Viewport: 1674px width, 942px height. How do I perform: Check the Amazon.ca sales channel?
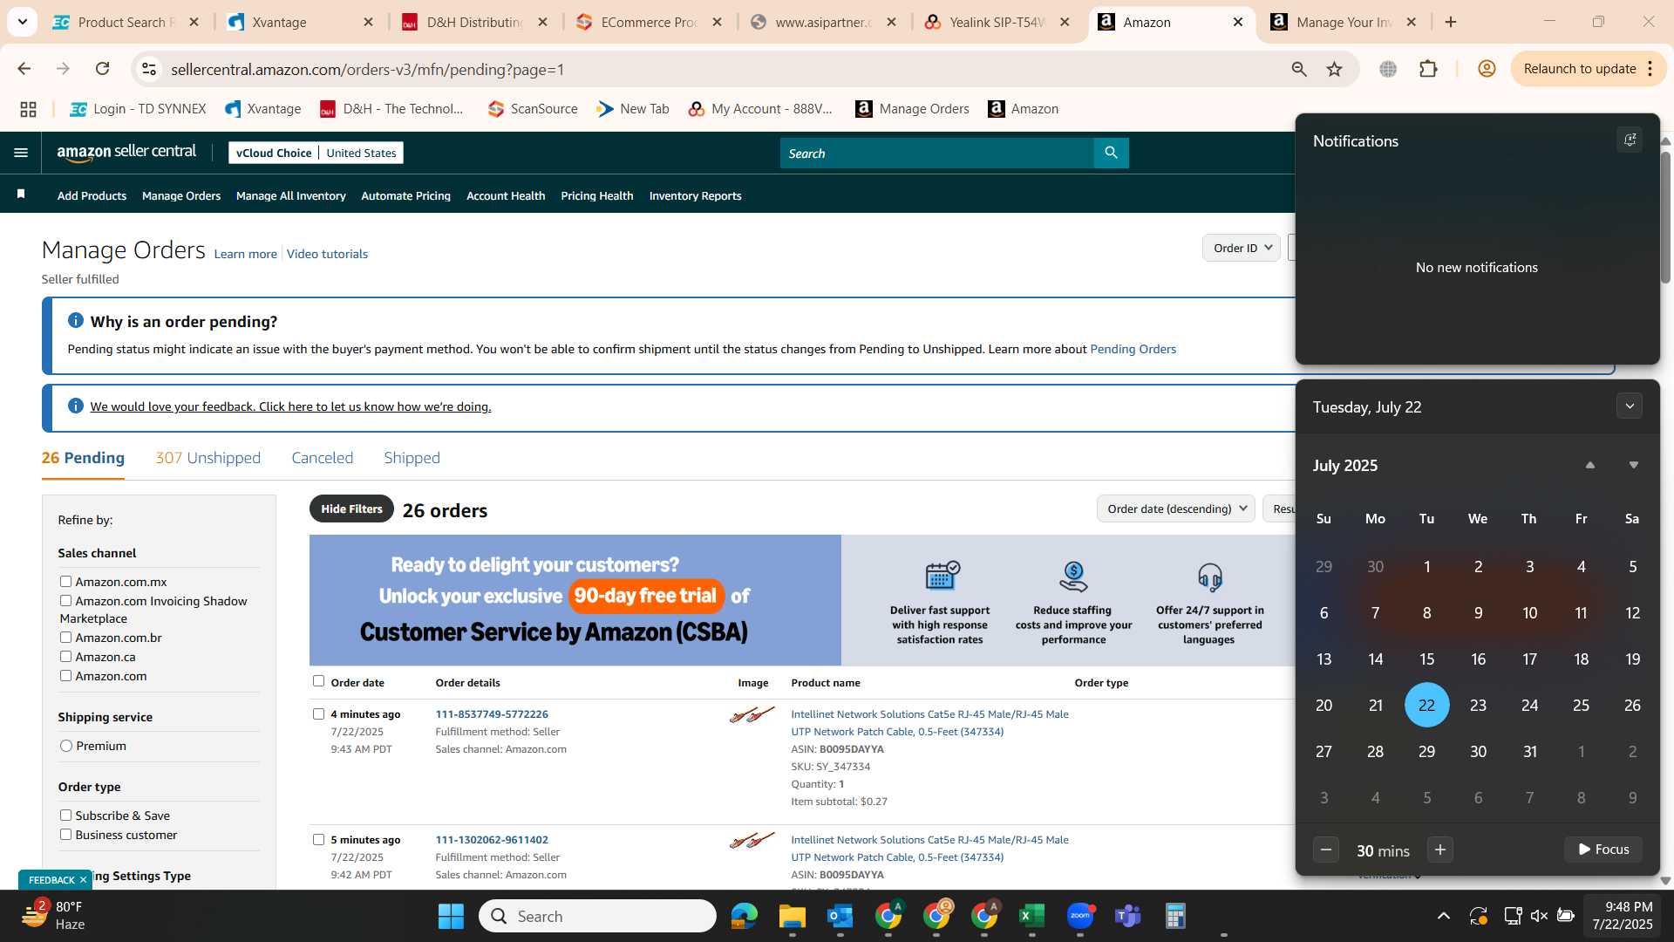tap(65, 656)
